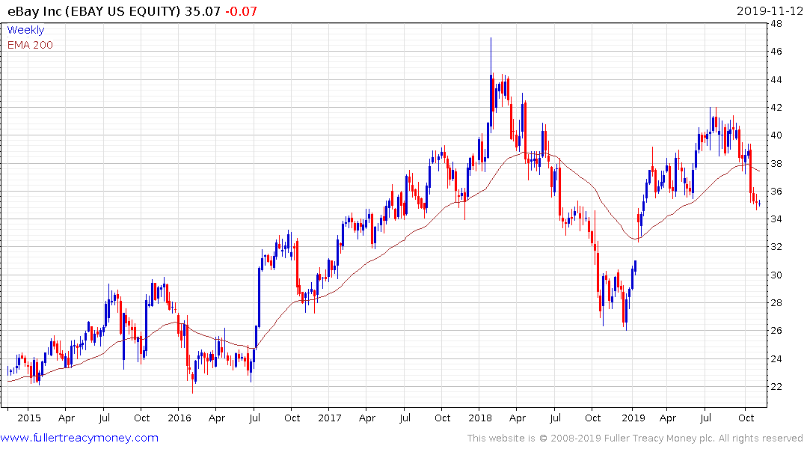Click the Weekly interval label
The height and width of the screenshot is (449, 804).
click(25, 30)
